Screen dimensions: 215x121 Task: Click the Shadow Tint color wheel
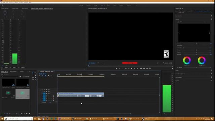(187, 61)
